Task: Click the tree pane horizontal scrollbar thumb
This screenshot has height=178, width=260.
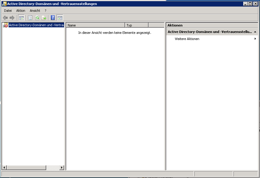Action: pyautogui.click(x=26, y=167)
